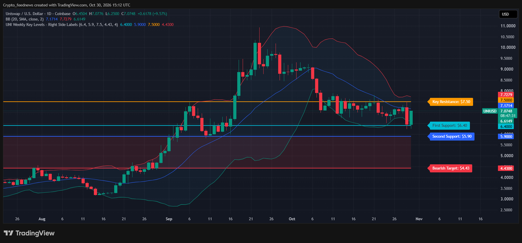
Task: Click the Oct date on time axis
Action: pos(292,219)
